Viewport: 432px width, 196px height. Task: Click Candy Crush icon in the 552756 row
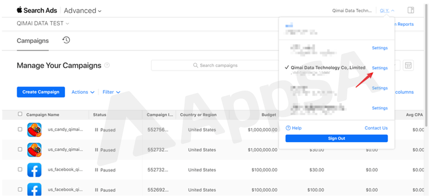coord(34,130)
